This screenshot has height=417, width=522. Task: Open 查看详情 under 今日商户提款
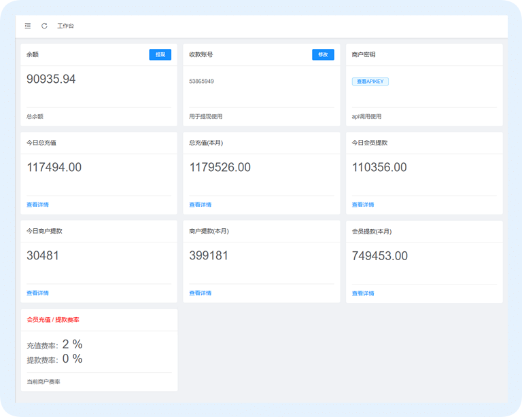click(x=37, y=293)
